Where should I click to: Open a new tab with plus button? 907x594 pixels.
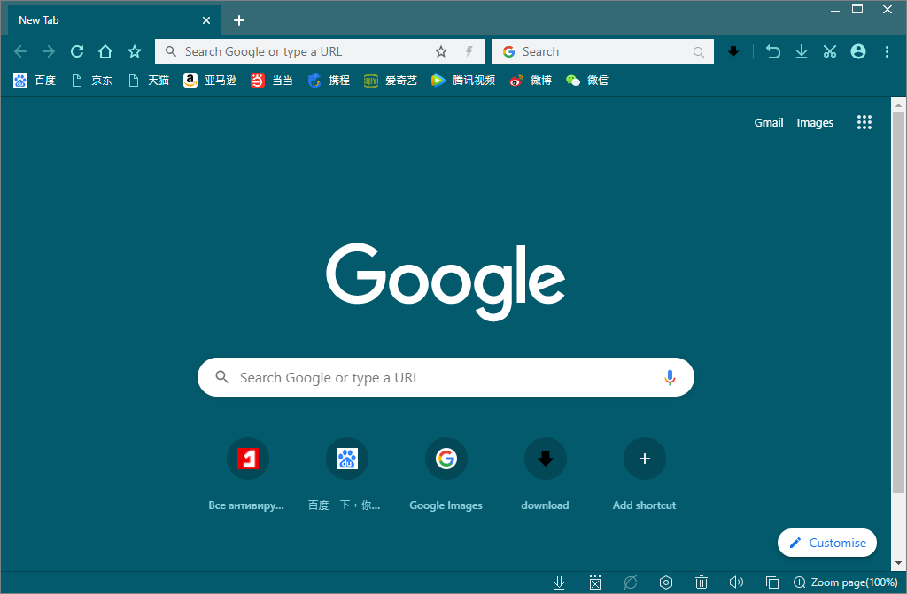click(x=239, y=20)
